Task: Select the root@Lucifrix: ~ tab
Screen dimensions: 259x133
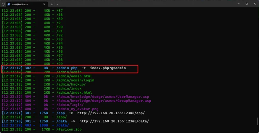Action: point(24,4)
